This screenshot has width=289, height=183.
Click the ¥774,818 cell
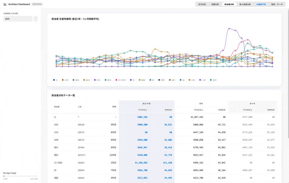(x=247, y=132)
